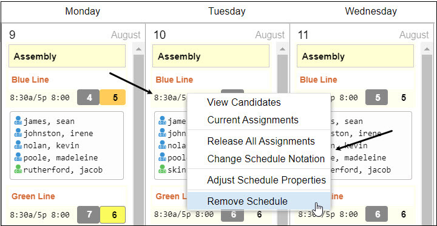Viewport: 437px width, 226px height.
Task: Click the person icon next to johnston, irene on Monday
Action: pos(18,132)
